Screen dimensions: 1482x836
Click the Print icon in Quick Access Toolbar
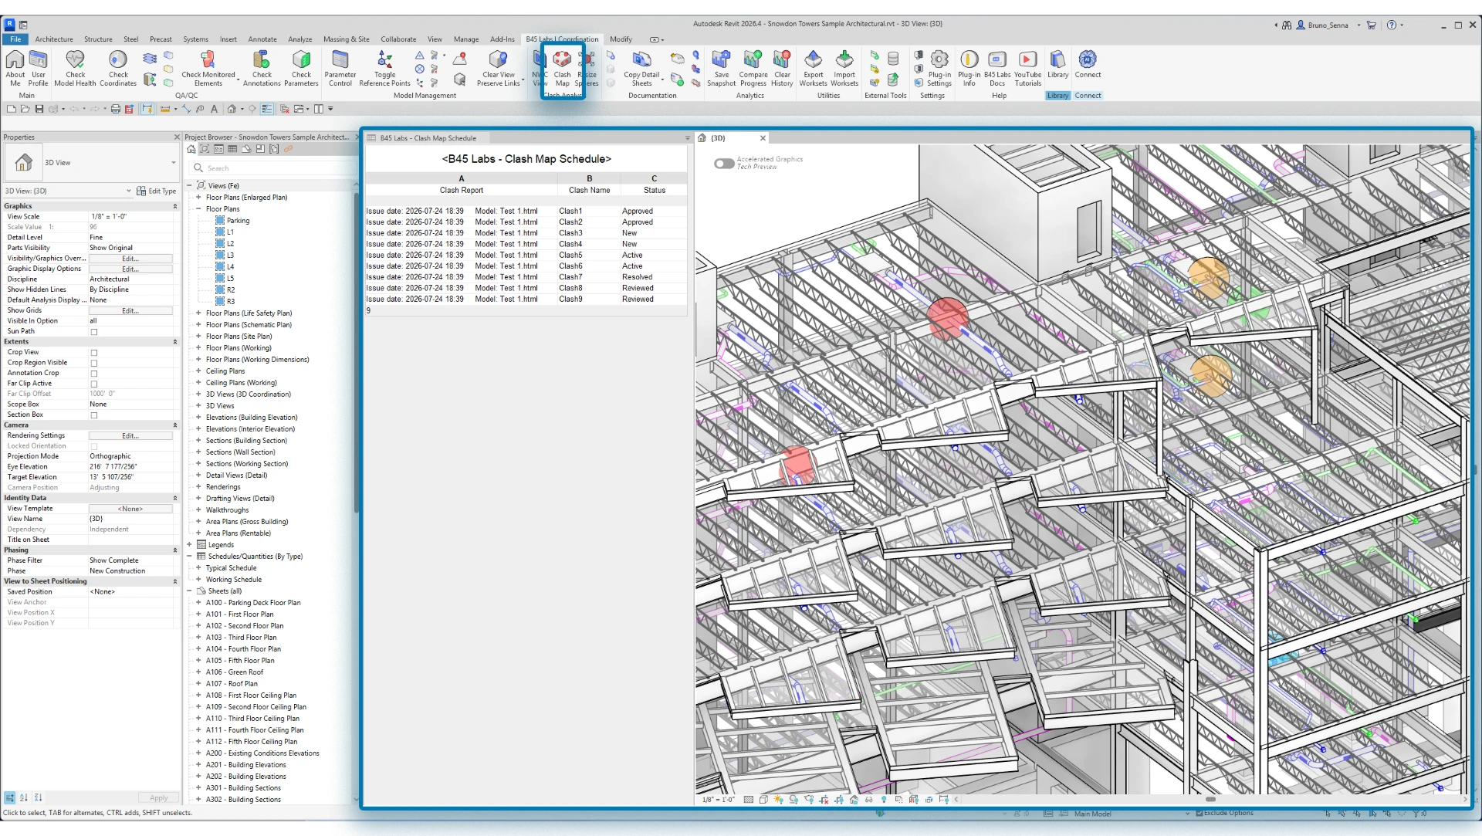[116, 109]
